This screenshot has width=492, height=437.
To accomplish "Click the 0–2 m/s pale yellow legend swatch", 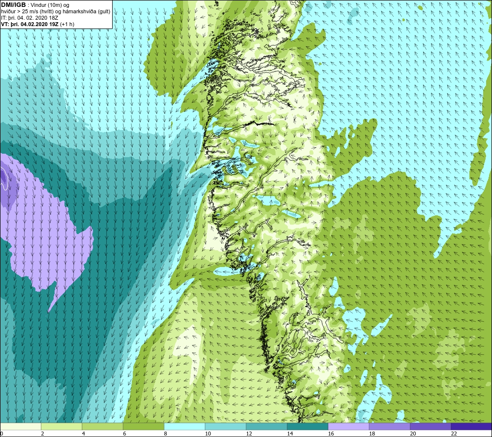I will click(x=21, y=426).
